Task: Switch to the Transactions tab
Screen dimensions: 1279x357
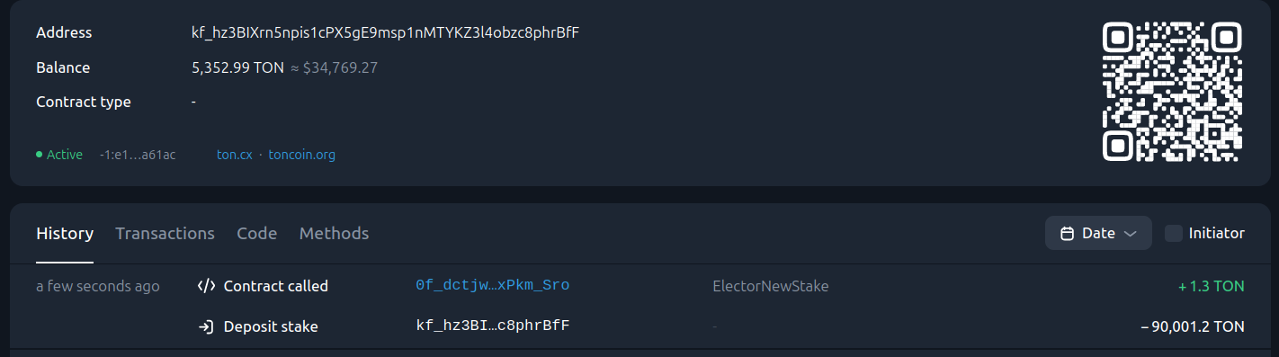Action: (x=165, y=233)
